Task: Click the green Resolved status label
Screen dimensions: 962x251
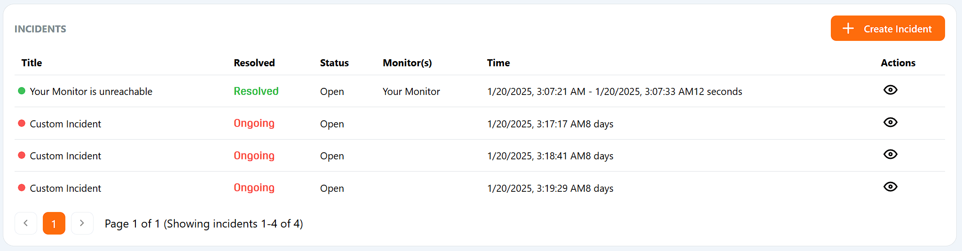Action: pos(256,91)
